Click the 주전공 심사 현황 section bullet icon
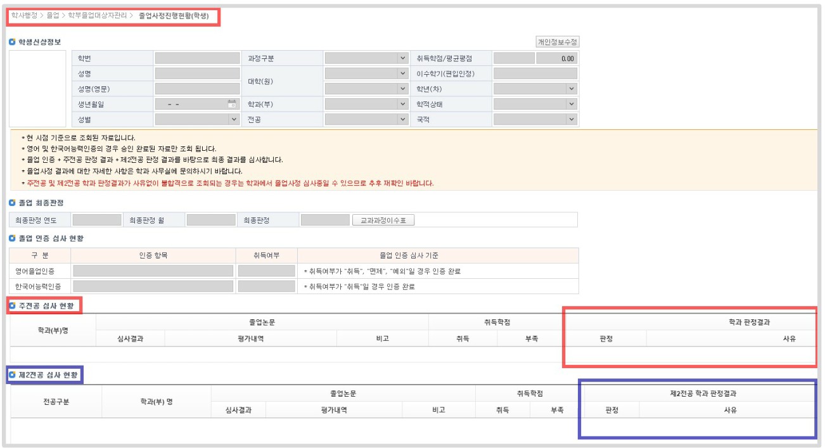 pos(13,306)
